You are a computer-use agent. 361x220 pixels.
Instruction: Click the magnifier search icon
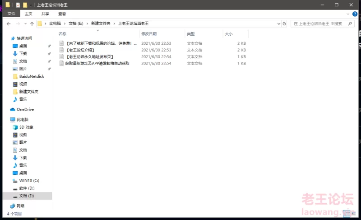tap(350, 23)
